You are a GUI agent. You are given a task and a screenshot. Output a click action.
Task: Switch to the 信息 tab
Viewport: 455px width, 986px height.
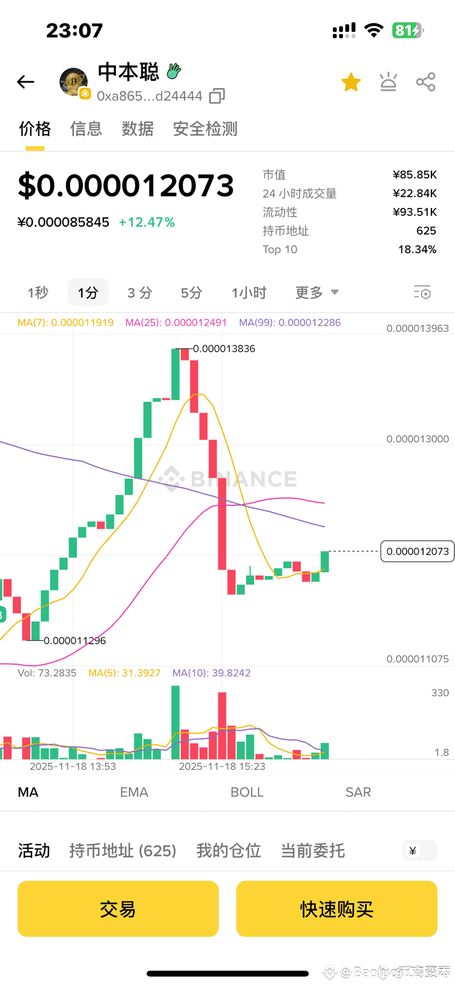[86, 128]
